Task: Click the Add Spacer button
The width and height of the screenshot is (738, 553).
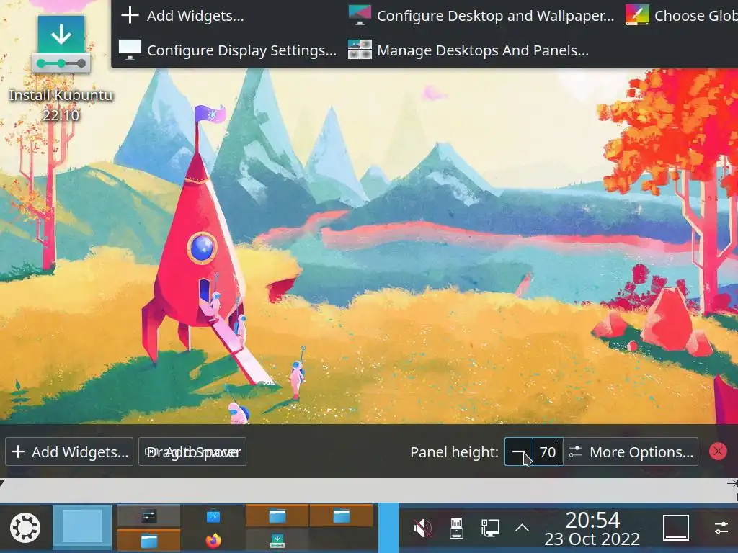Action: pyautogui.click(x=192, y=452)
